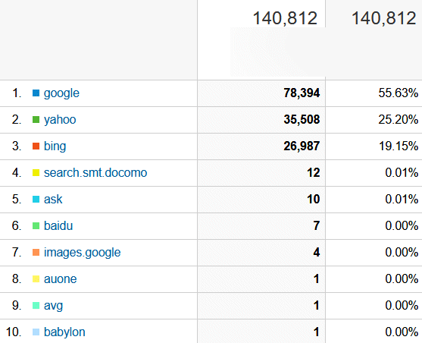The image size is (422, 343).
Task: Click the light green swatch beside baidu
Action: pos(36,225)
